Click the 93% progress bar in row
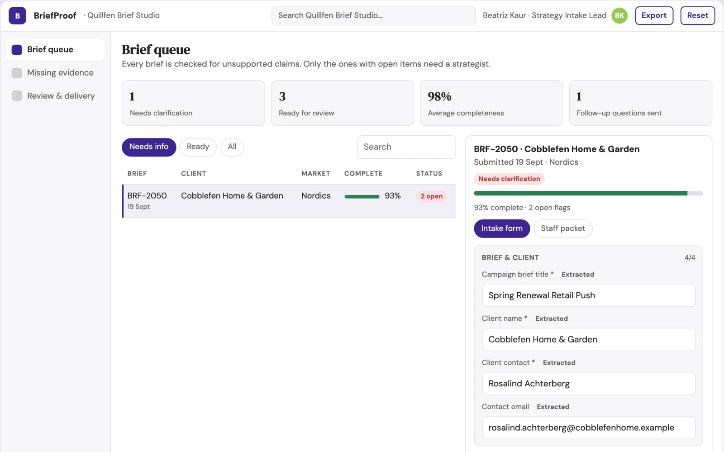 pos(362,197)
